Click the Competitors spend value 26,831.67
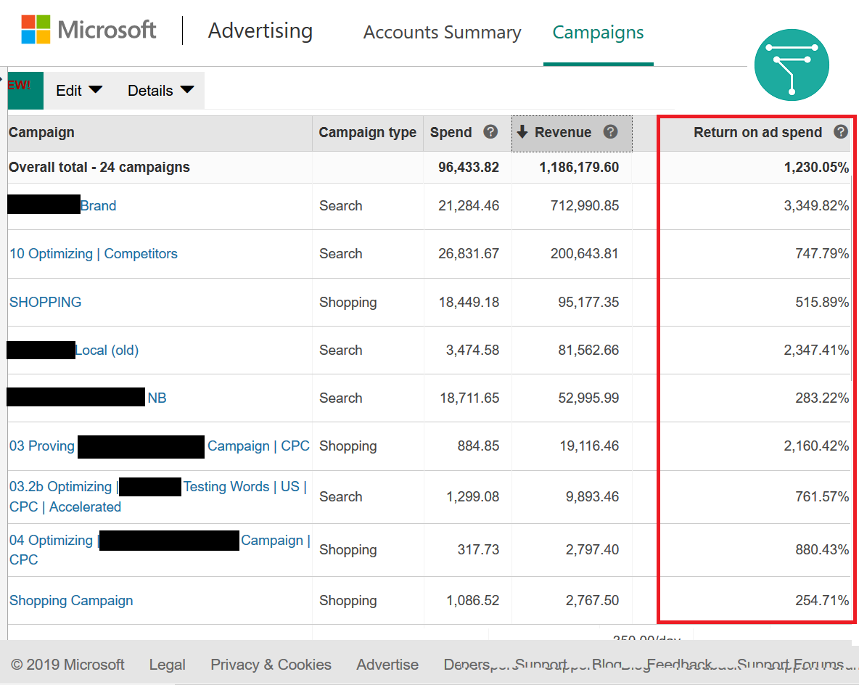Viewport: 859px width, 685px height. [469, 254]
